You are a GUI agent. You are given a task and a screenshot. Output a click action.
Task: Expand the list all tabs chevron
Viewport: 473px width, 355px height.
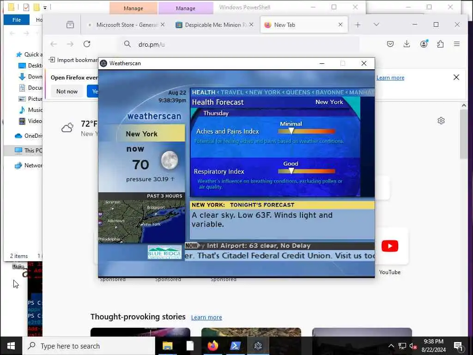[x=376, y=24]
